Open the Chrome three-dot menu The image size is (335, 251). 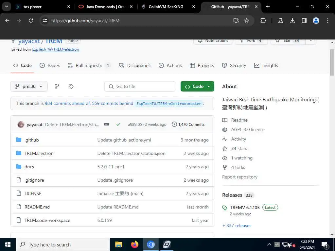coord(328,21)
